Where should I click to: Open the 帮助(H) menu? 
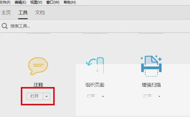click(70, 2)
